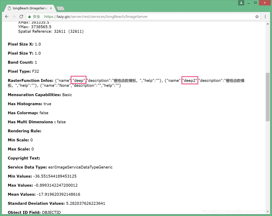Click the Forward navigation arrow
This screenshot has width=272, height=216.
[14, 17]
